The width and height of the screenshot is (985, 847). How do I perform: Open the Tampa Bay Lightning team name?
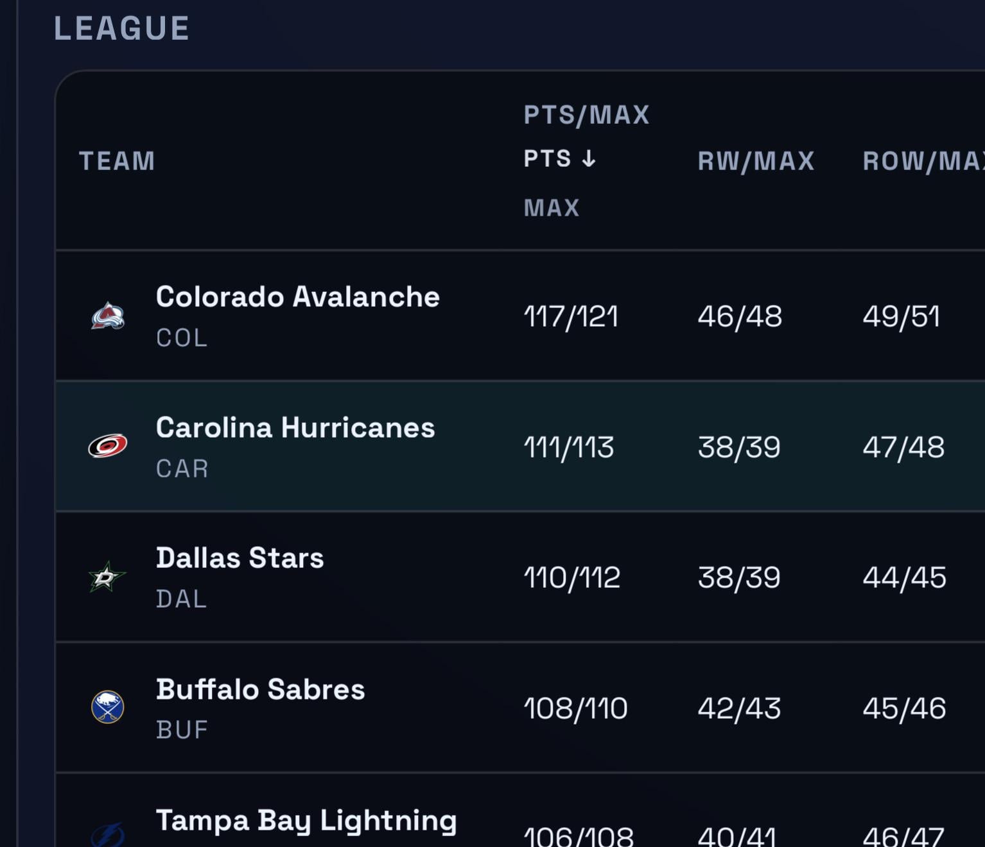pos(306,820)
